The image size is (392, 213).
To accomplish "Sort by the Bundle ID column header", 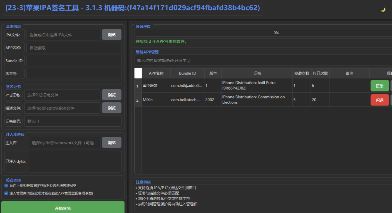I will click(187, 73).
